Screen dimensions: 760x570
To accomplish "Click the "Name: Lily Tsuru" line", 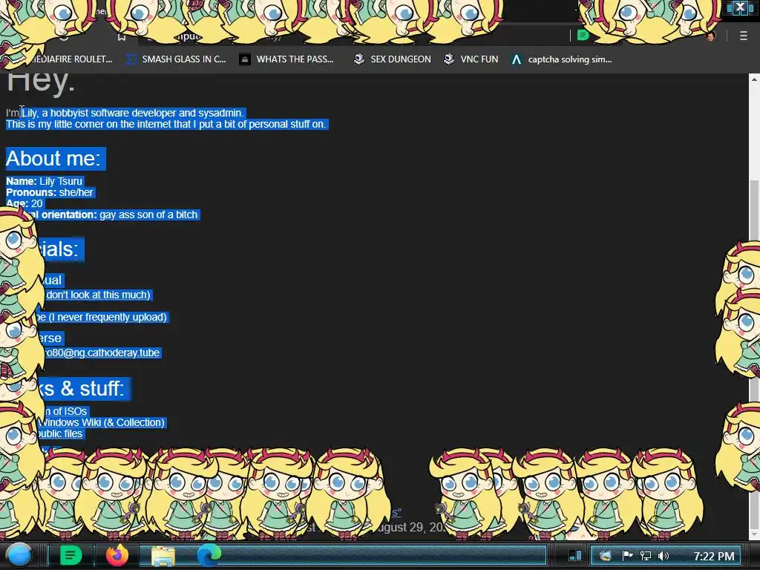I will (x=44, y=181).
